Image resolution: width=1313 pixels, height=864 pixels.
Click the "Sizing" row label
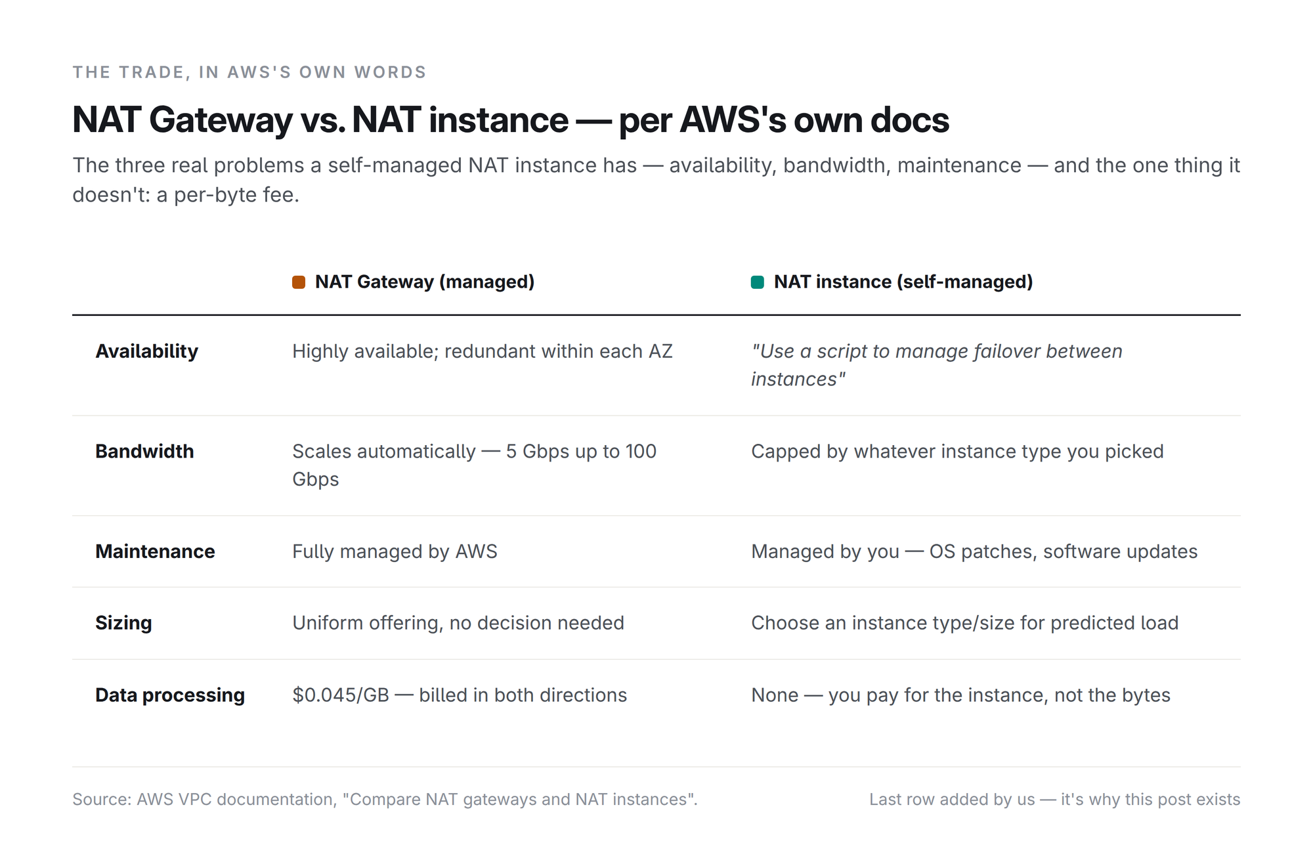(x=123, y=623)
